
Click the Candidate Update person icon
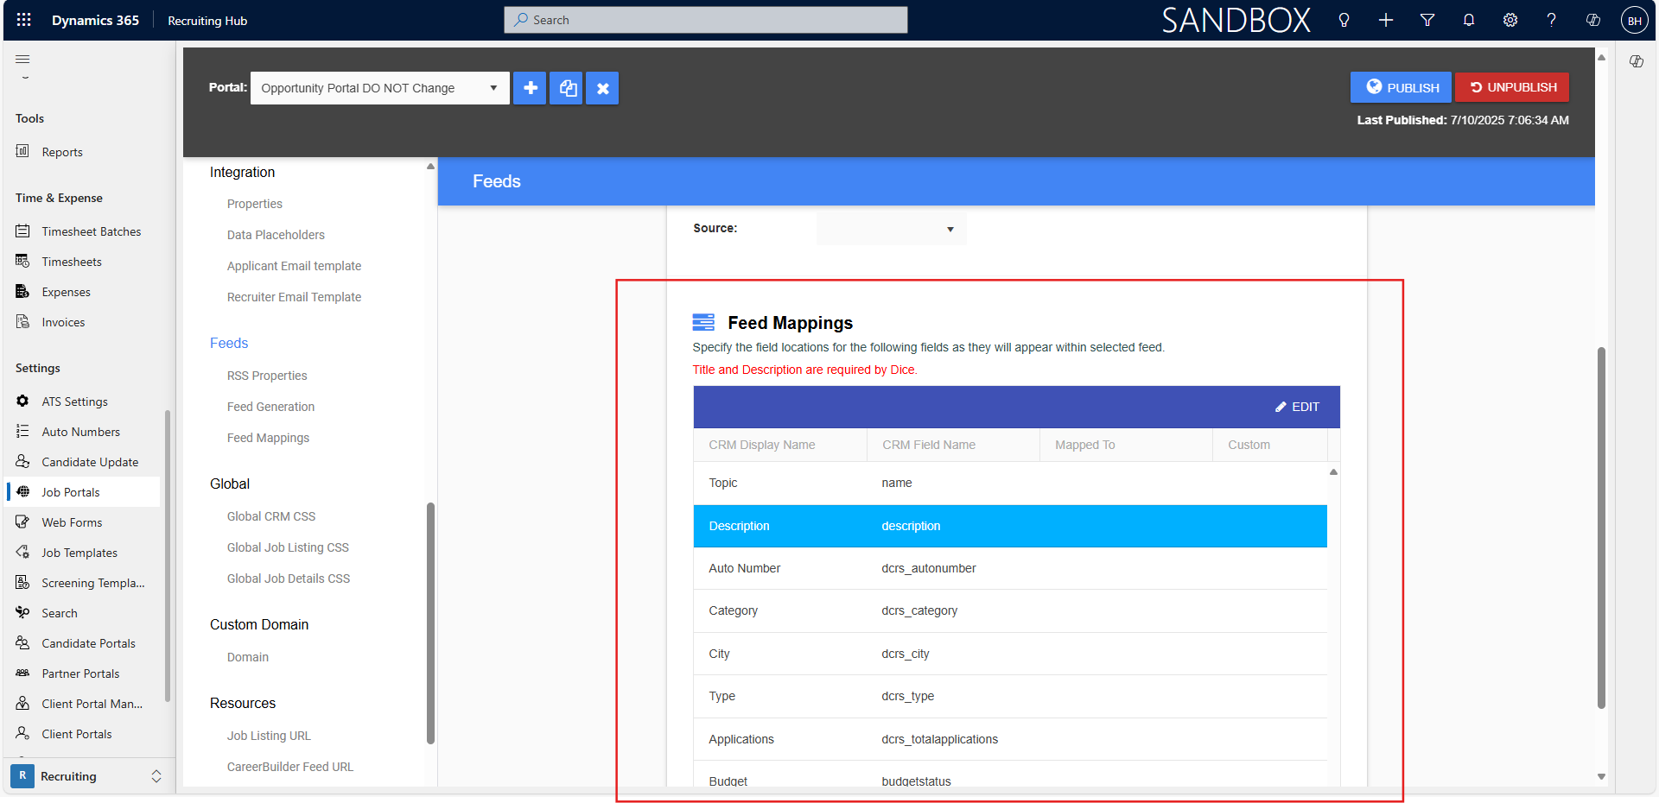click(22, 461)
